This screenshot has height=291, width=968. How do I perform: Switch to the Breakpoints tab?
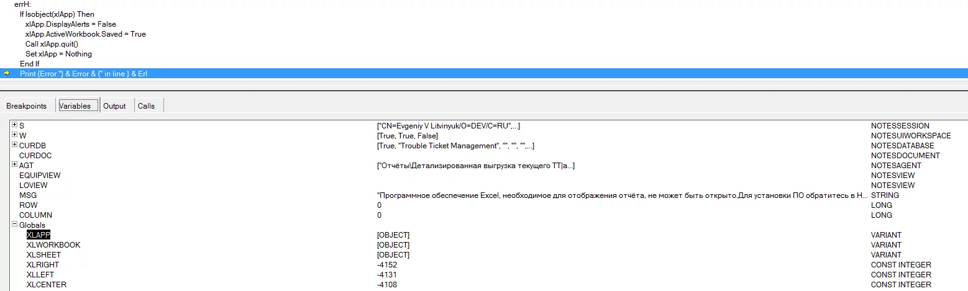(x=27, y=106)
